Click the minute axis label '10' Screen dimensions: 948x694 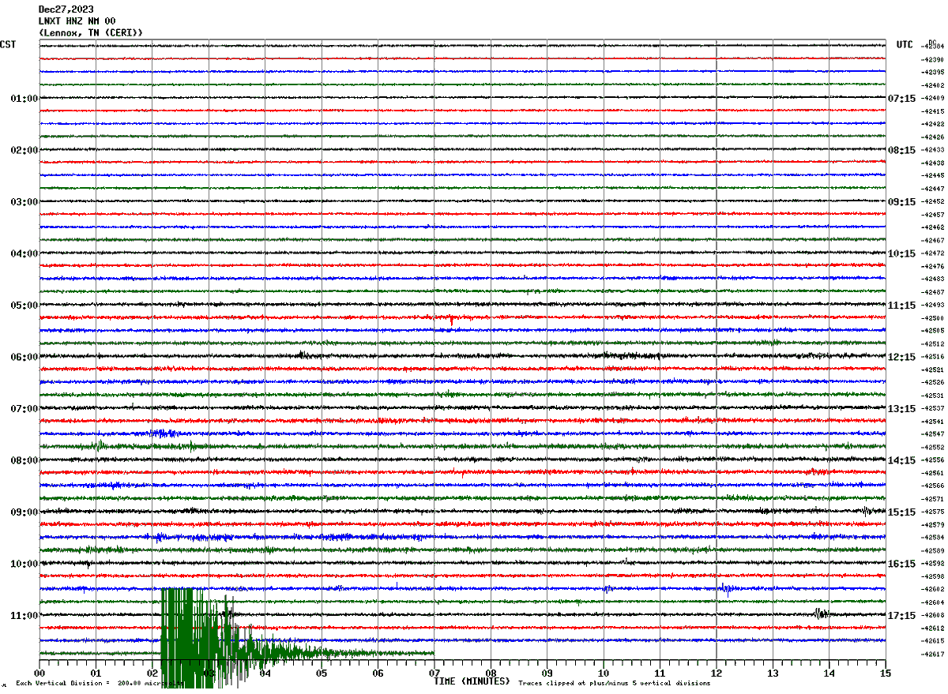(x=604, y=673)
